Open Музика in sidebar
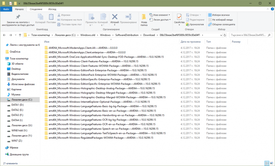Image resolution: width=275 pixels, height=166 pixels. (x=16, y=95)
